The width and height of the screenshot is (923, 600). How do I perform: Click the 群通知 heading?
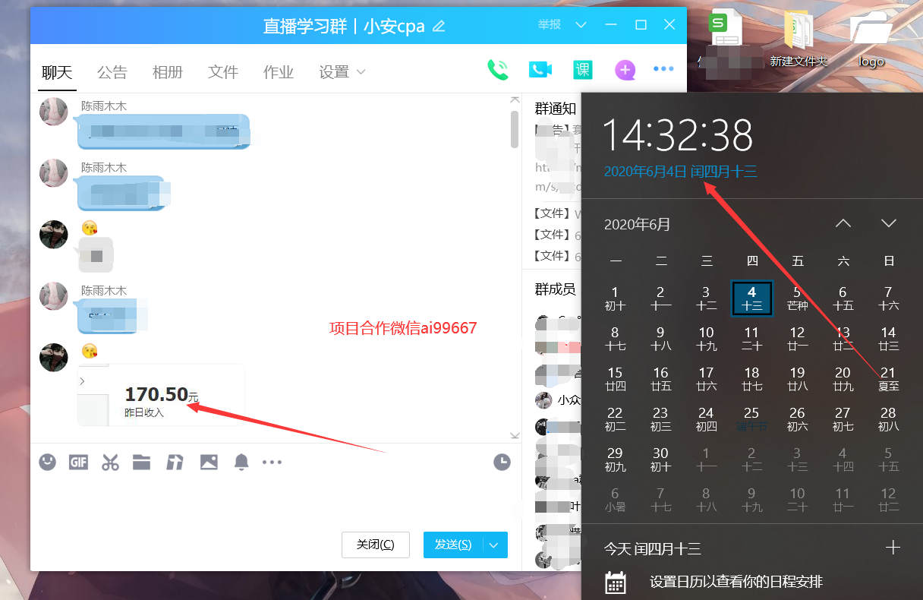pos(556,109)
